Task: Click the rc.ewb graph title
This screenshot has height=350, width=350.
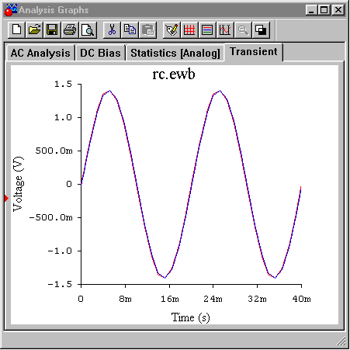Action: point(174,75)
